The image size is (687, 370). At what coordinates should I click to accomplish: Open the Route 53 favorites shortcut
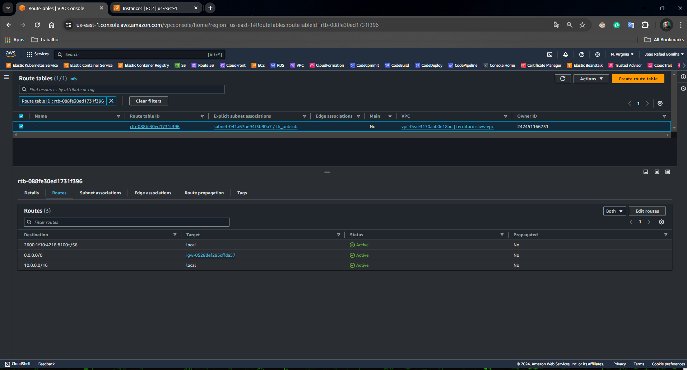coord(203,66)
